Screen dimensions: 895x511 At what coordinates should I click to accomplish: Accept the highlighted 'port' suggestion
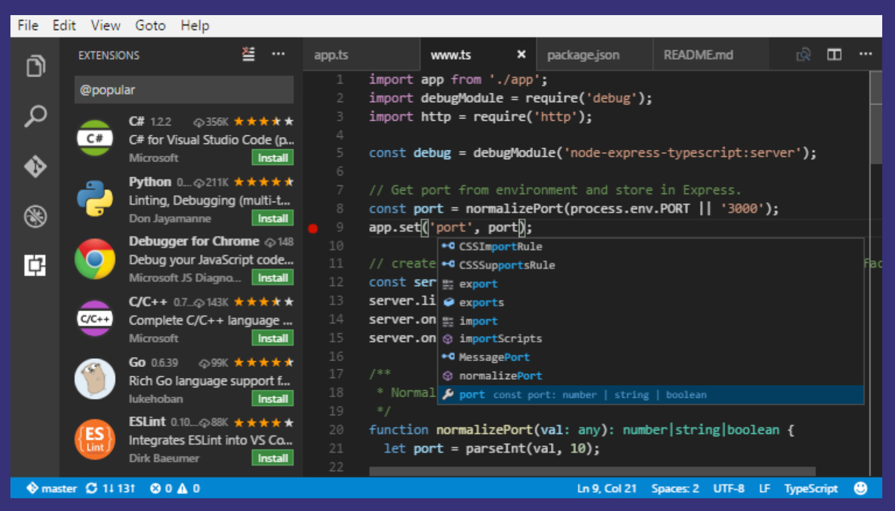click(x=650, y=395)
